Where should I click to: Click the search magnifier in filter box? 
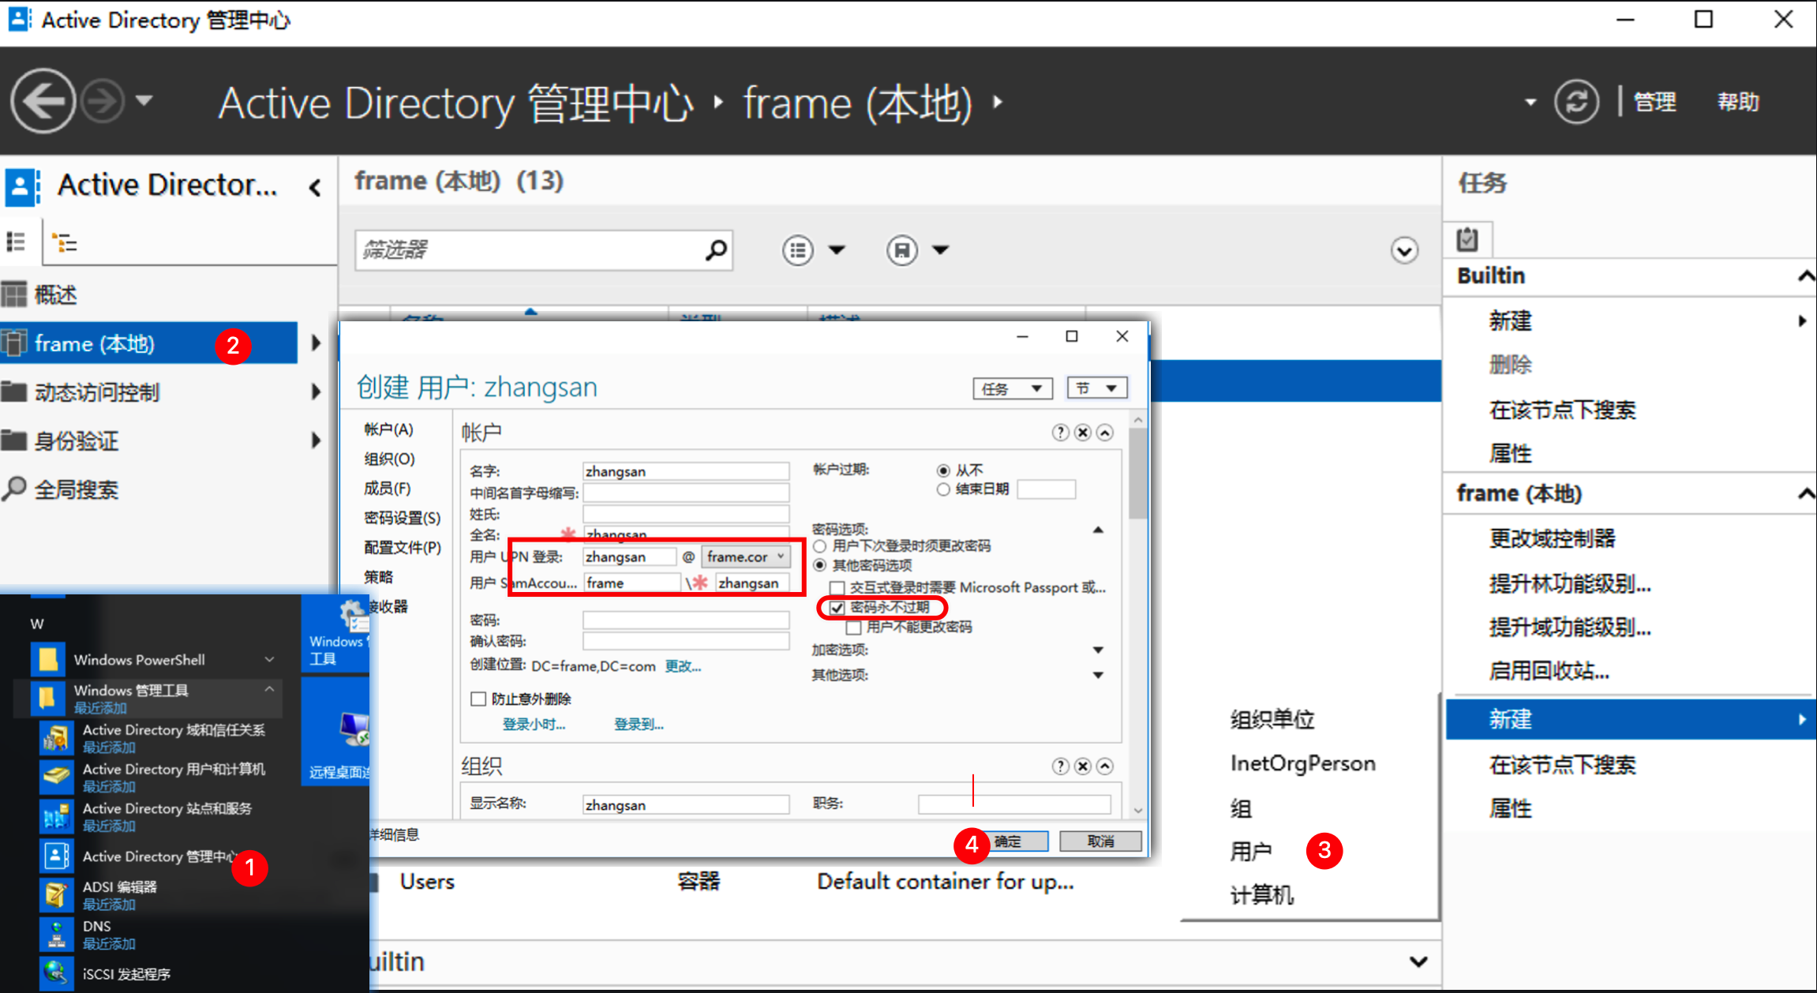click(x=715, y=250)
